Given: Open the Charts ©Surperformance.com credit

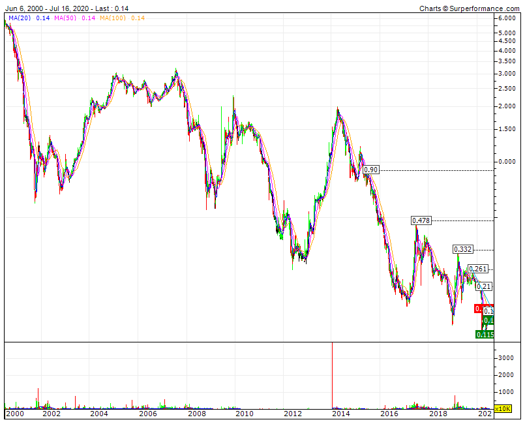Looking at the screenshot, I should click(470, 8).
